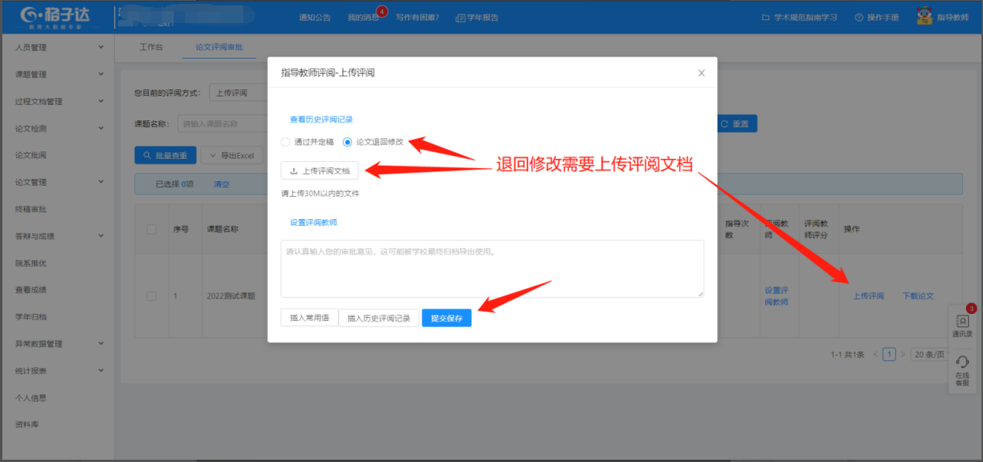Viewport: 983px width, 462px height.
Task: Check the row 1 checkbox for 2022测试课题
Action: [151, 296]
